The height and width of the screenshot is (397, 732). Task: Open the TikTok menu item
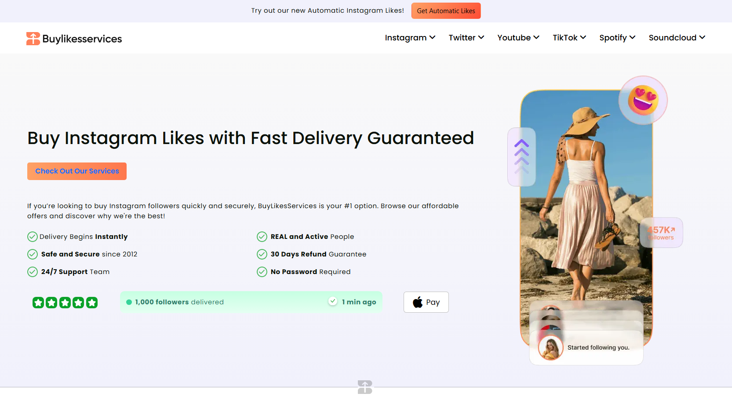point(569,38)
